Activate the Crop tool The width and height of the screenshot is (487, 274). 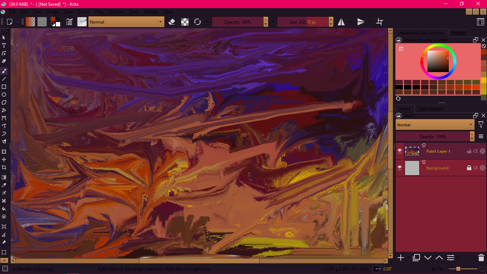click(4, 167)
